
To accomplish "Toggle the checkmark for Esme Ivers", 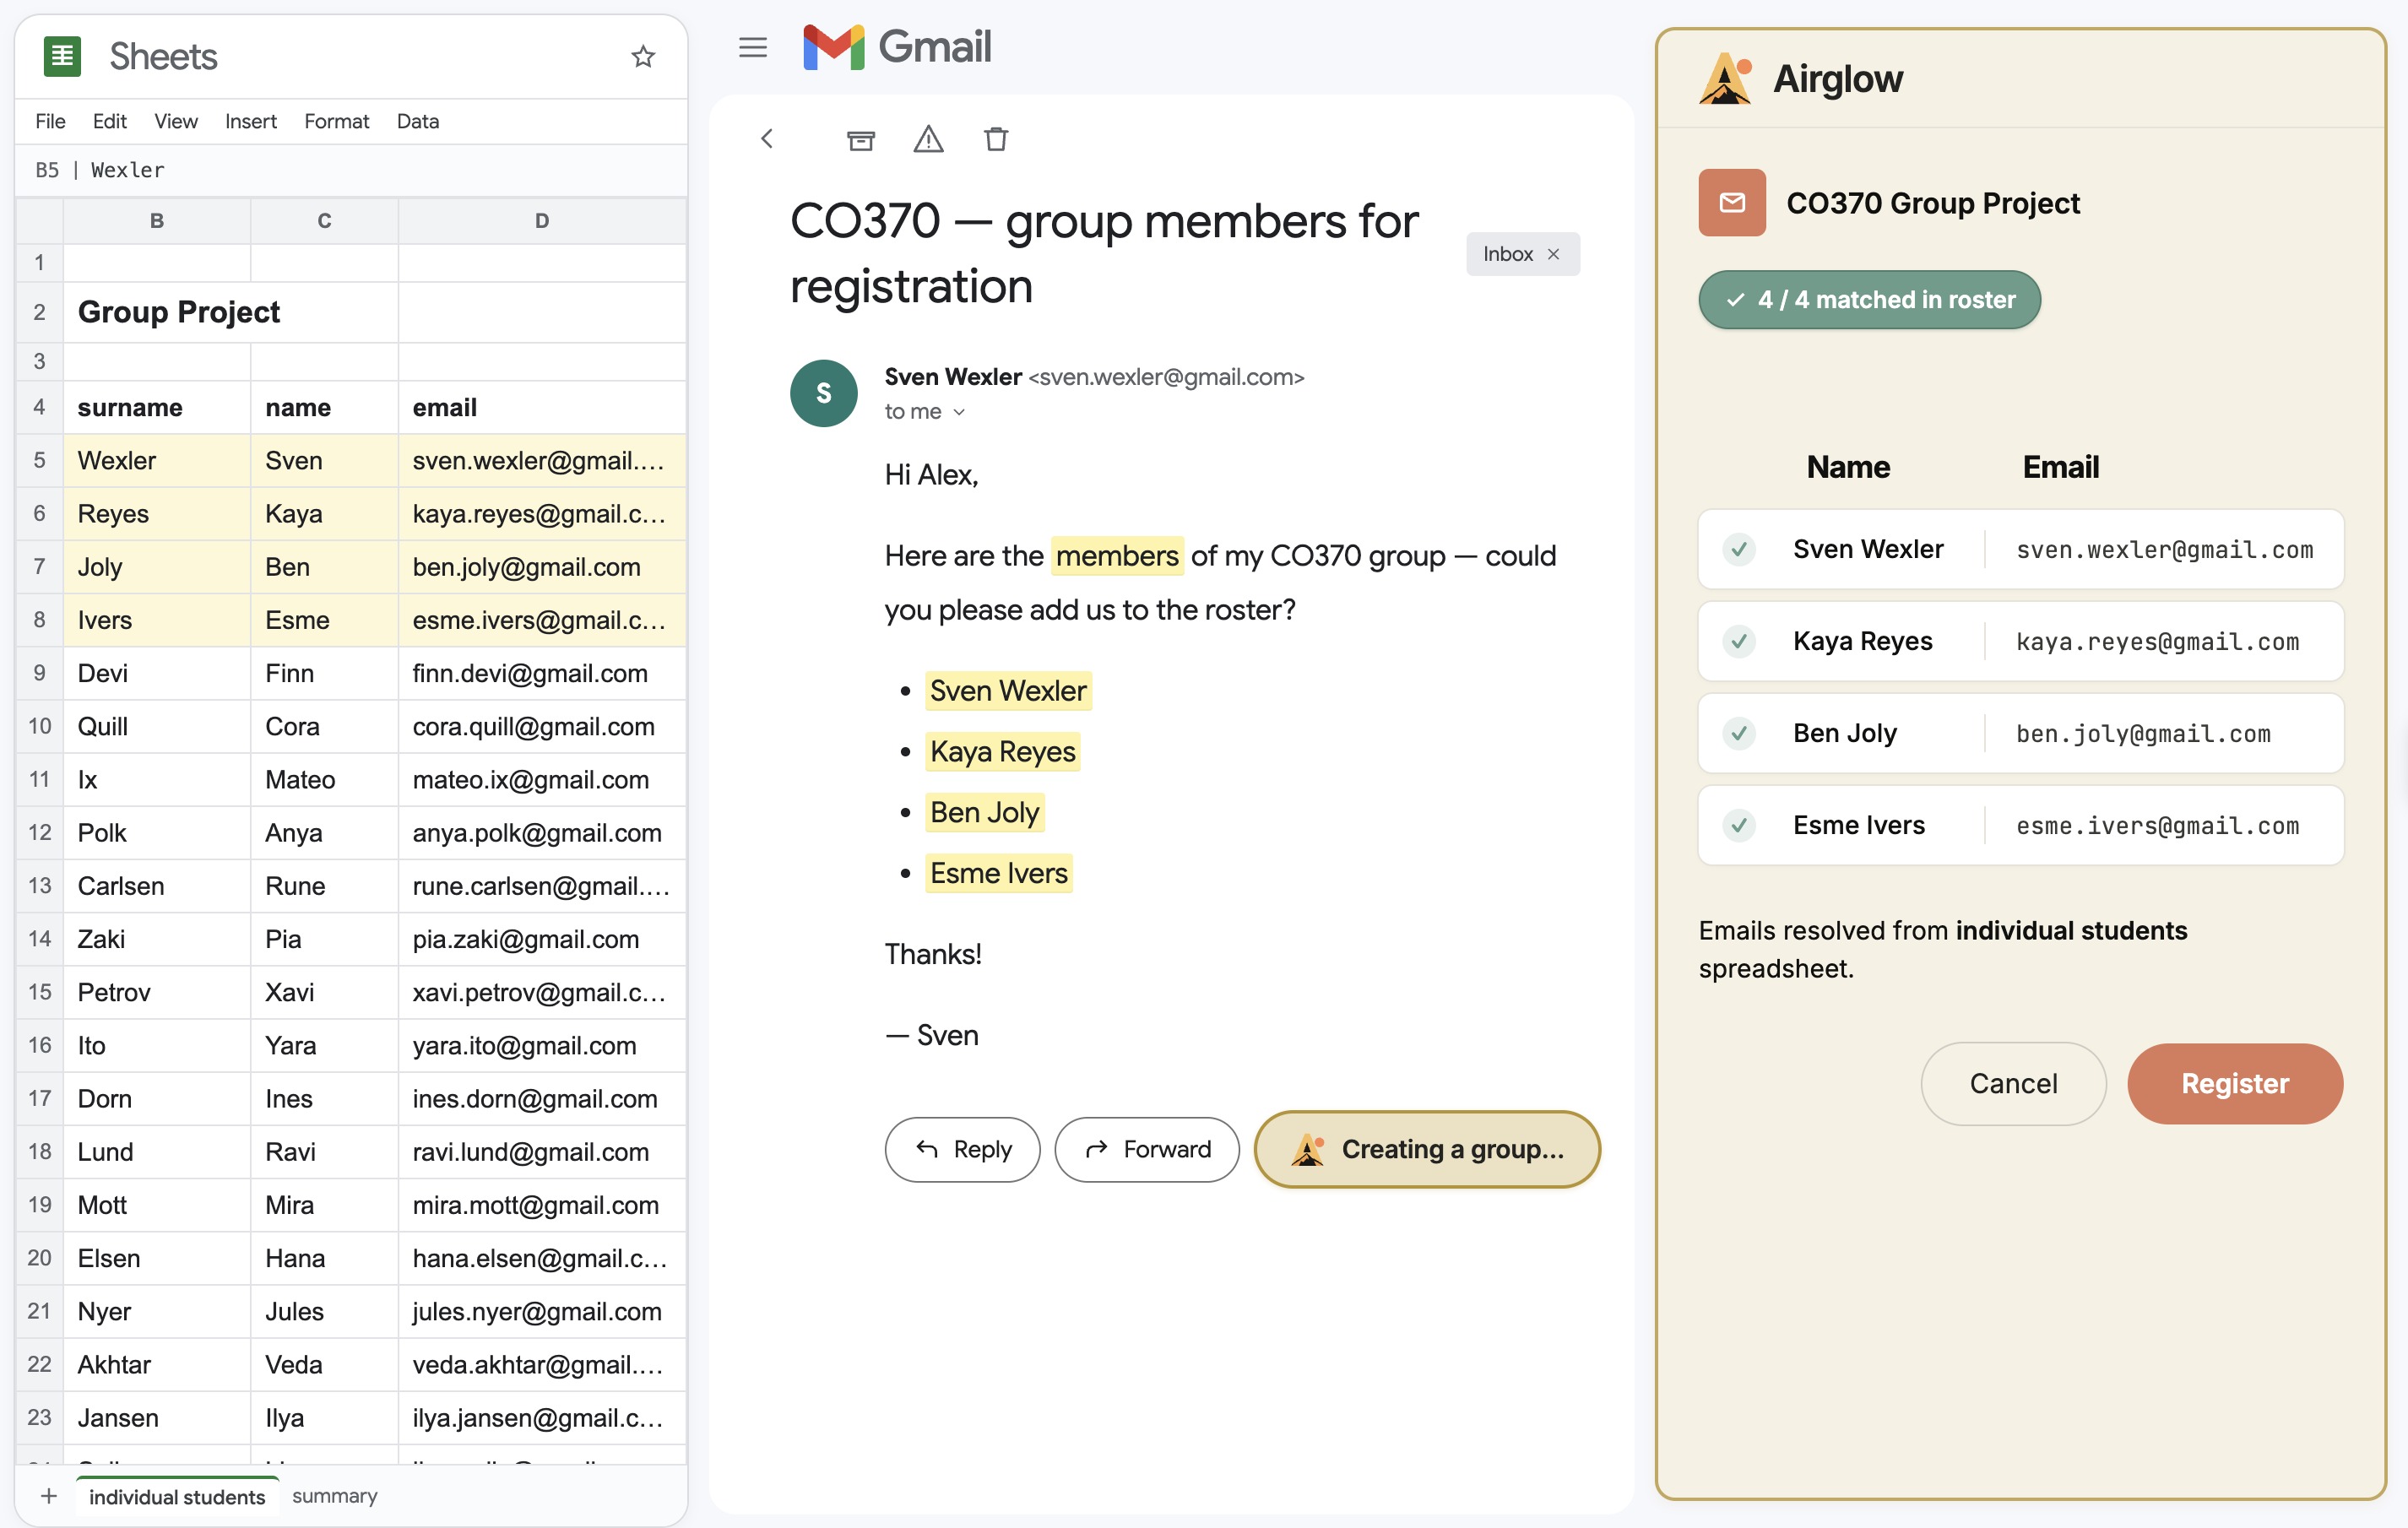I will [1739, 825].
